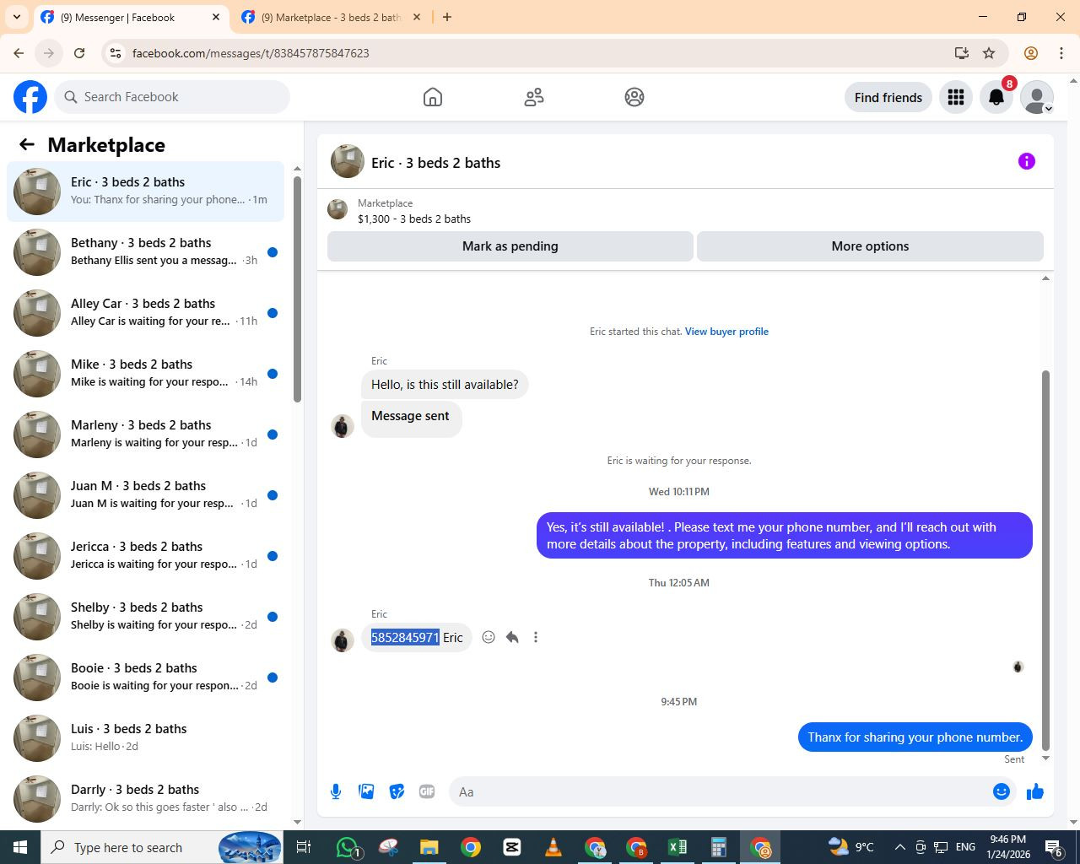Image resolution: width=1080 pixels, height=864 pixels.
Task: Switch to the Marketplace 3 beds tab
Action: 331,17
